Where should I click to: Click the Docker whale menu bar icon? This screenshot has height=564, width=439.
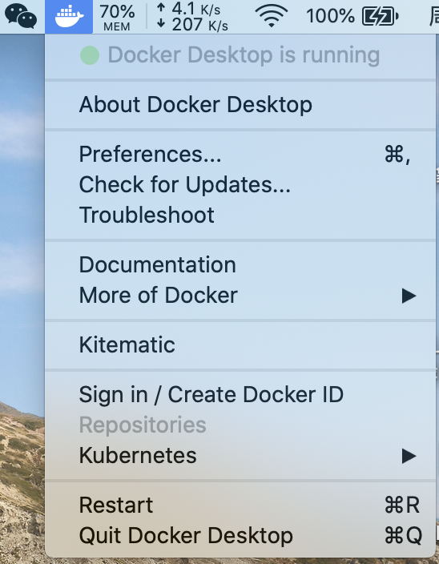coord(69,16)
